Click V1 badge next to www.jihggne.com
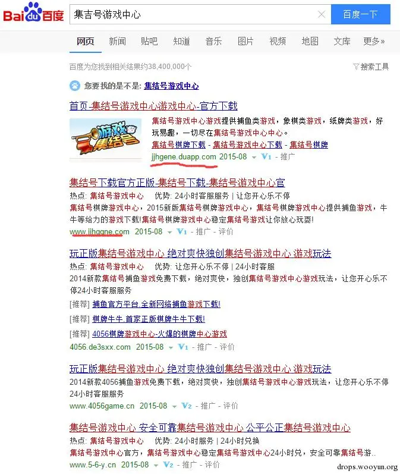 pos(181,231)
